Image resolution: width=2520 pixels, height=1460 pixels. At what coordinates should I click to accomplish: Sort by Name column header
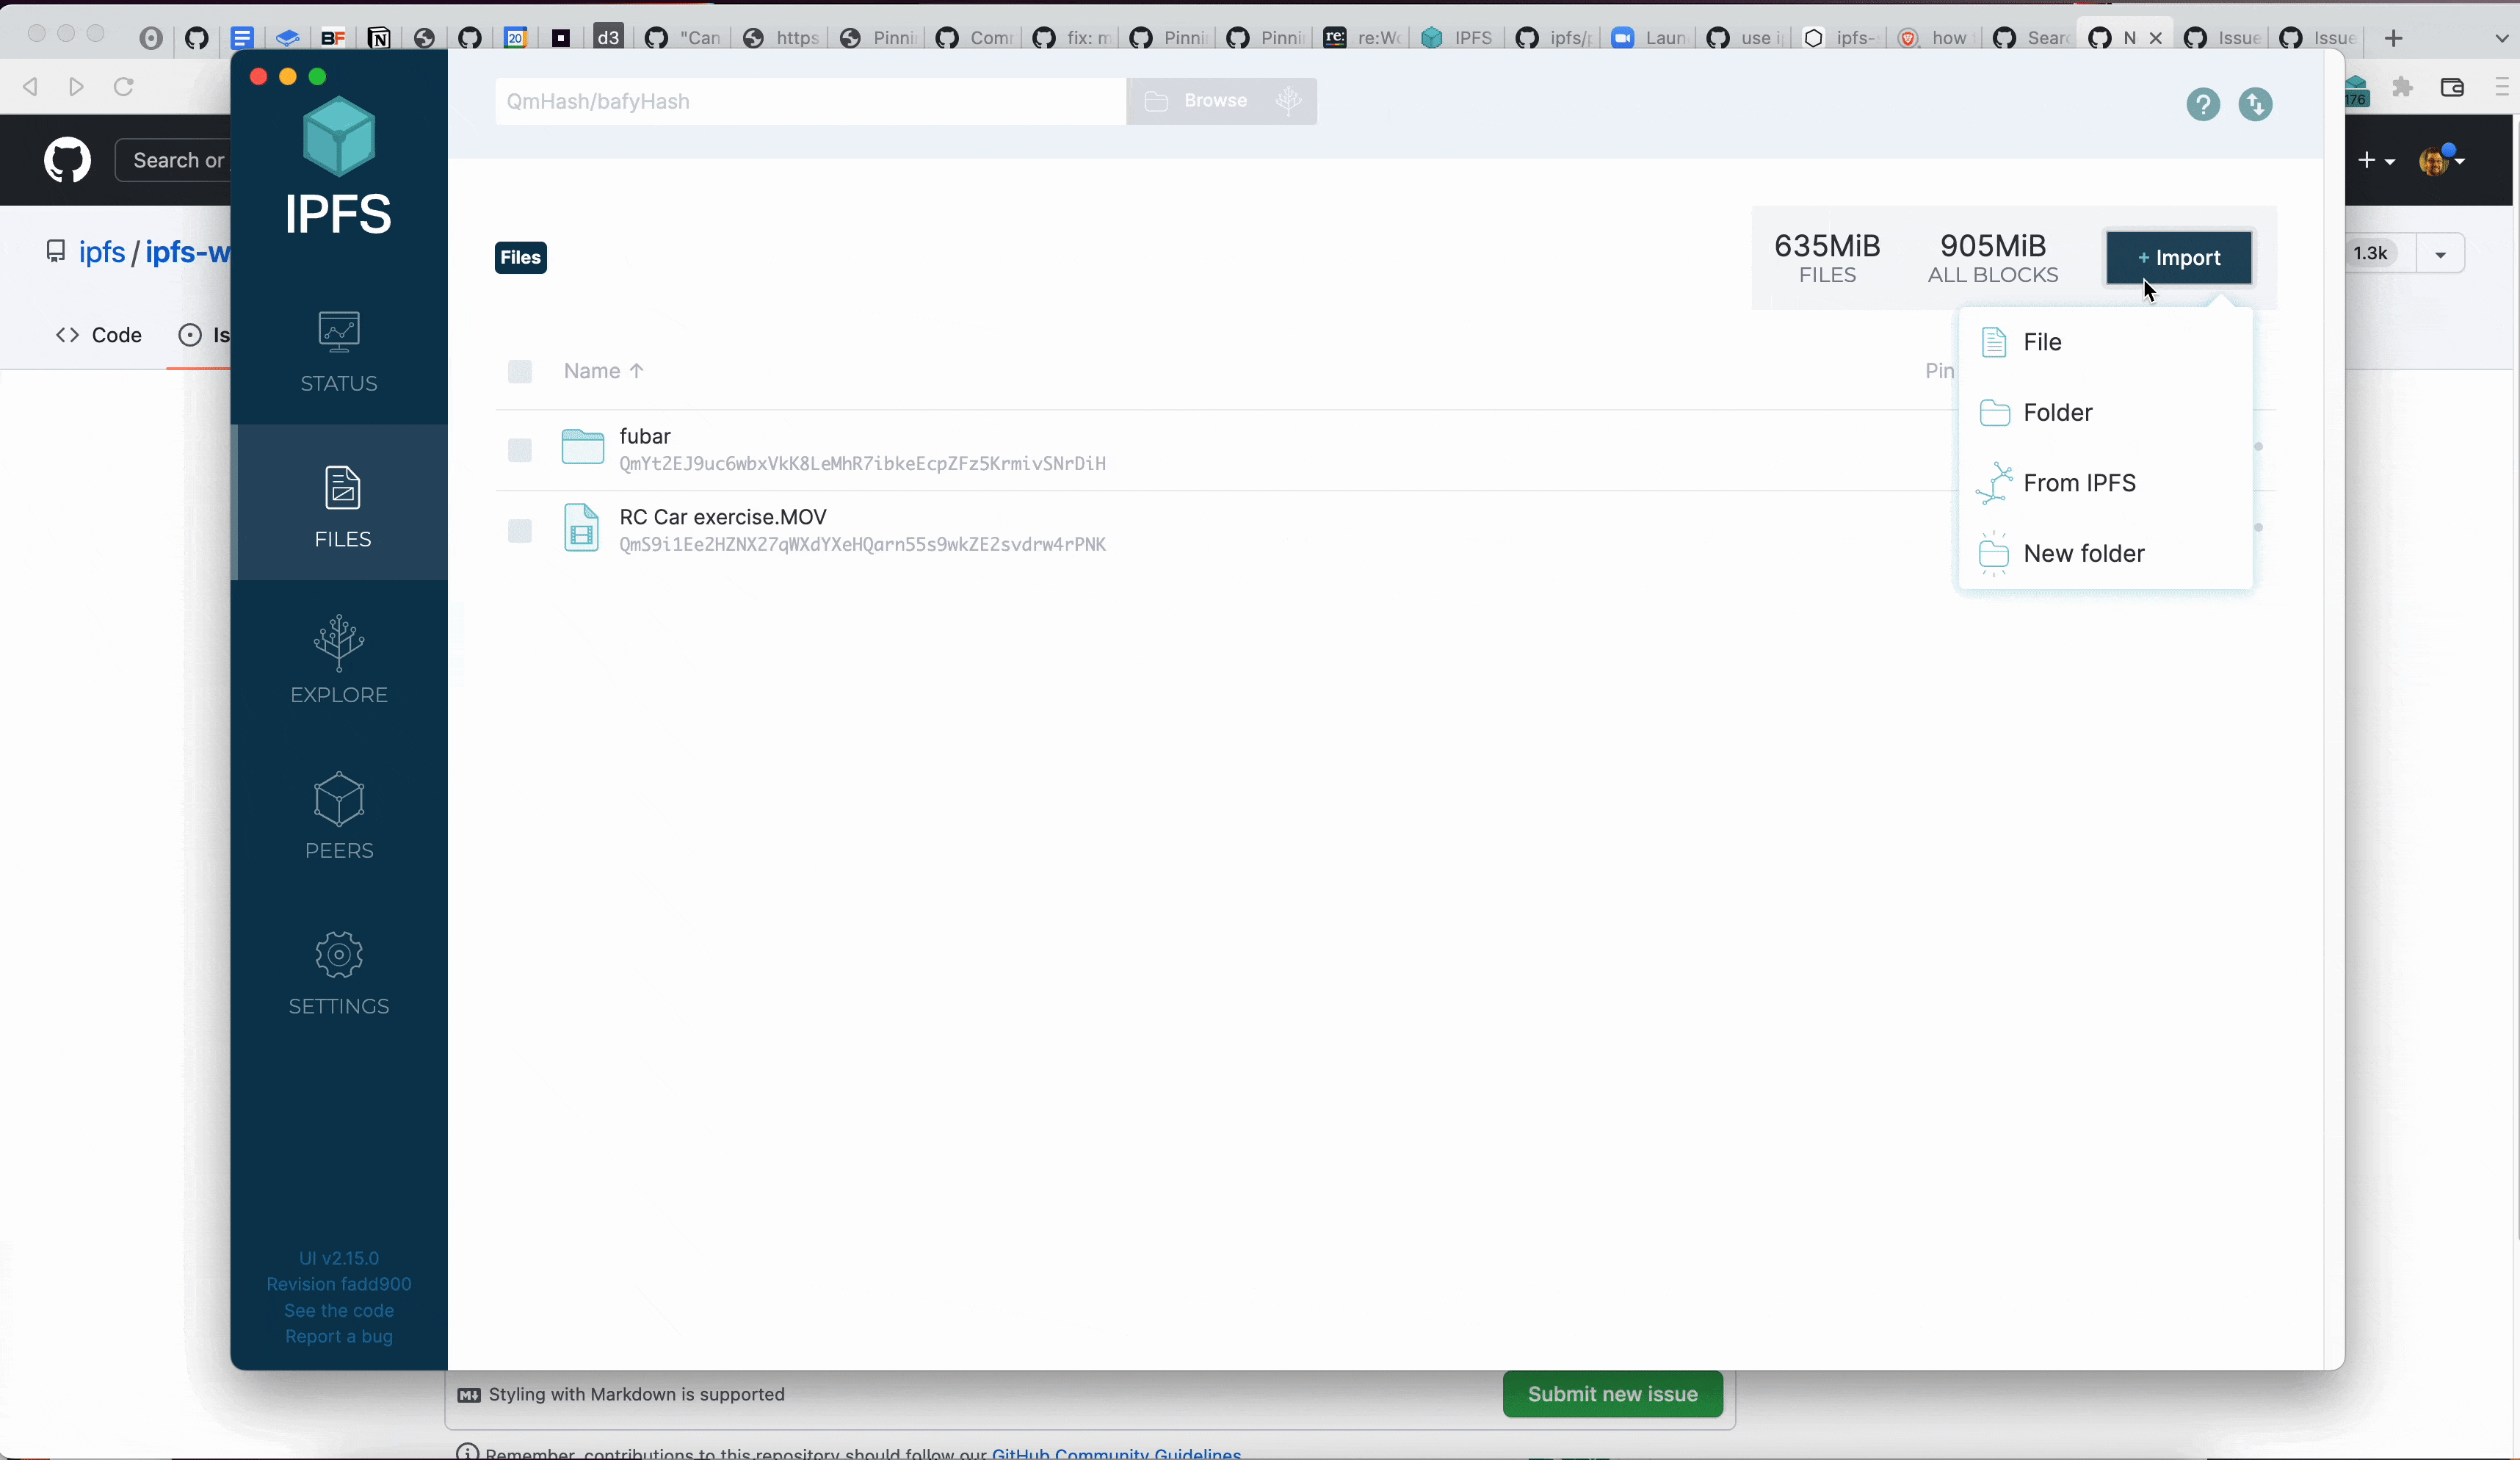pyautogui.click(x=603, y=371)
